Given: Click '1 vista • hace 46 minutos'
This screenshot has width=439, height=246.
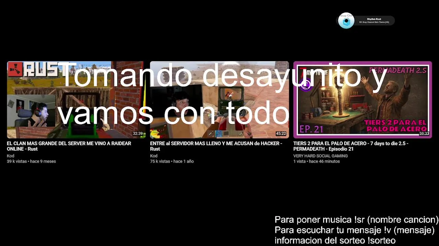Looking at the screenshot, I should [x=317, y=161].
